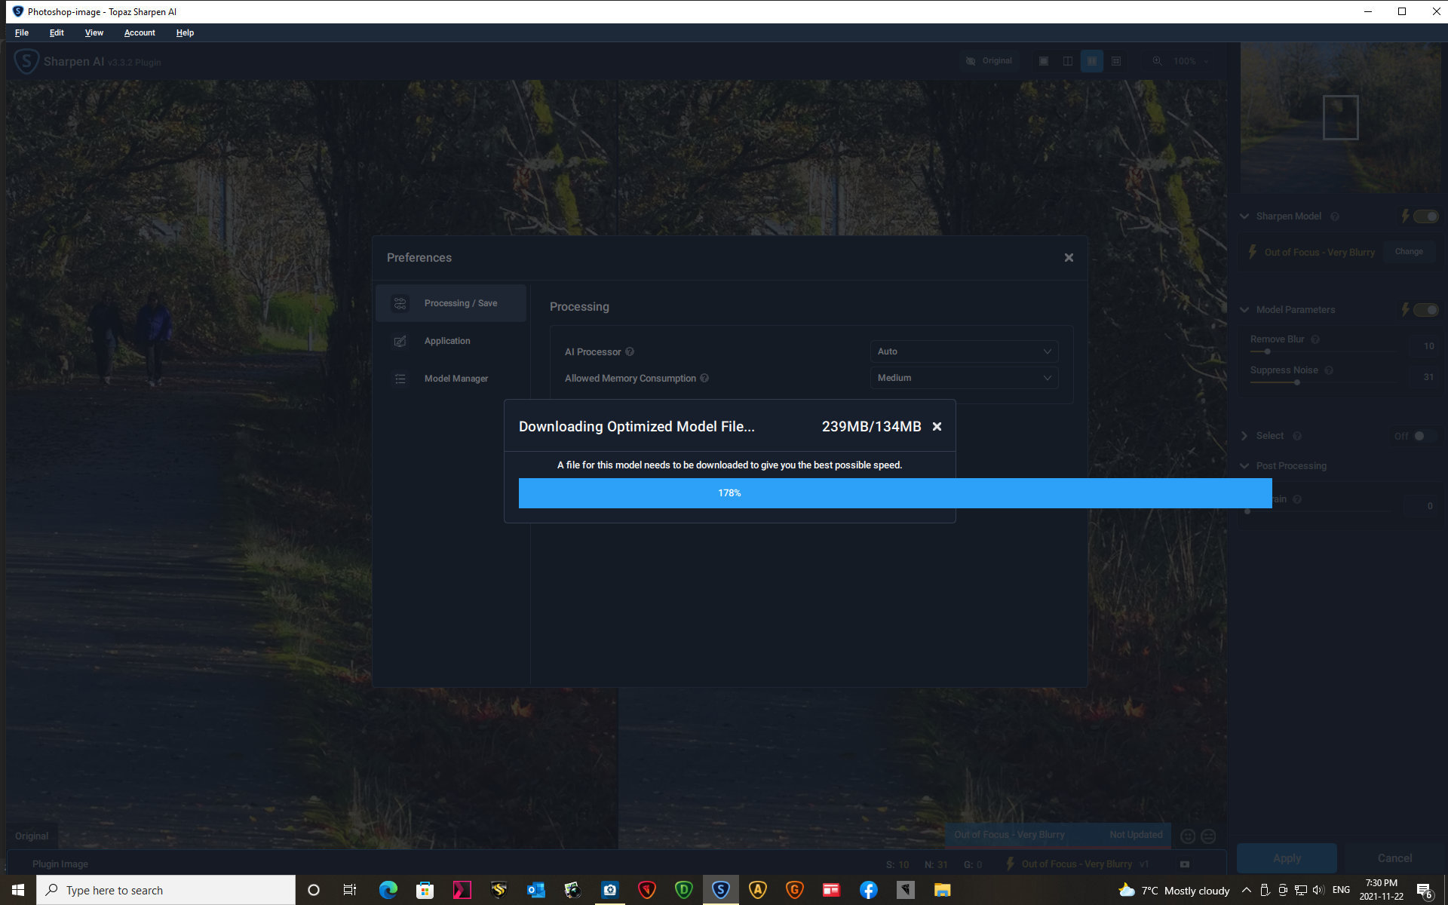Toggle the Model Parameters auto switch

(x=1425, y=310)
